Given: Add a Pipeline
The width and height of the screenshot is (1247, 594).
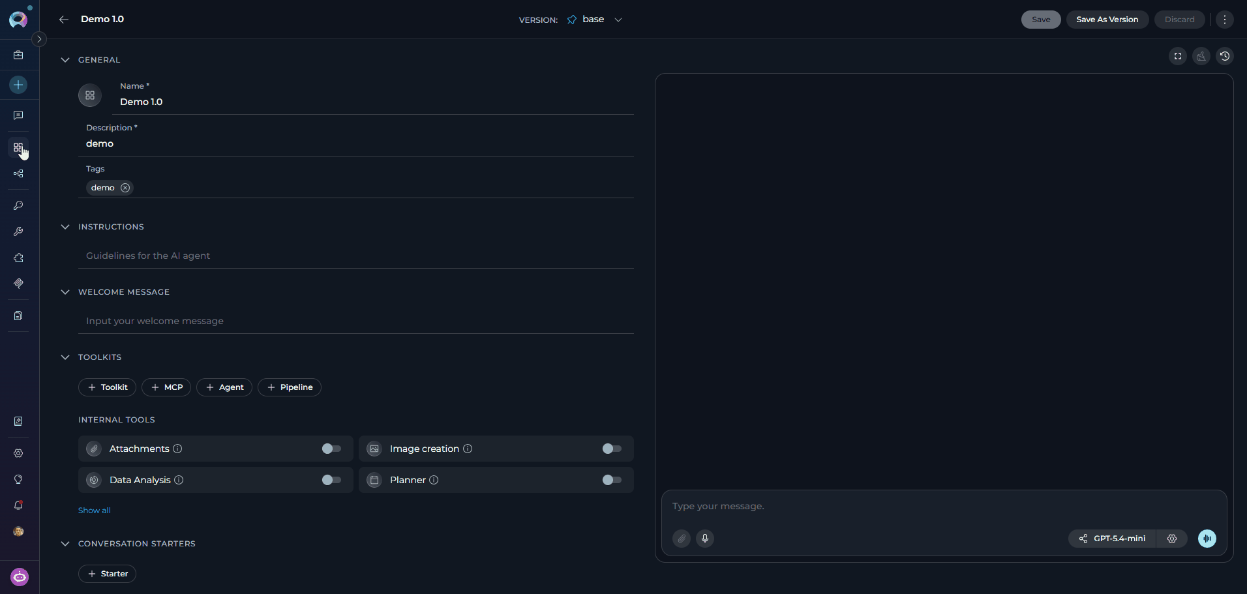Looking at the screenshot, I should (290, 387).
